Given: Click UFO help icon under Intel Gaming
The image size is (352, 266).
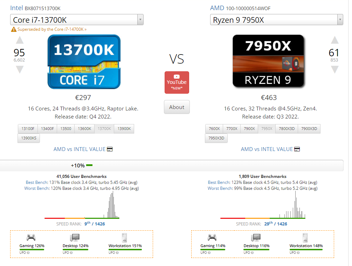Looking at the screenshot, I should [28, 253].
